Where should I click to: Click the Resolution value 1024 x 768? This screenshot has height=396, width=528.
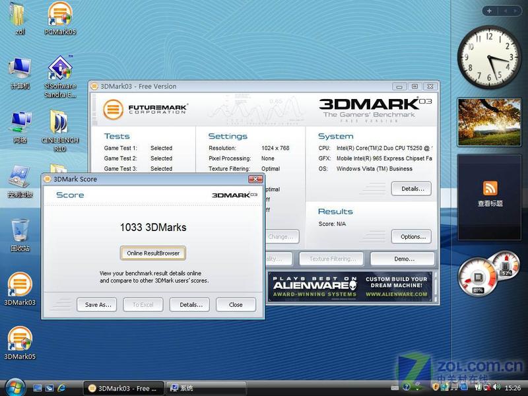275,148
